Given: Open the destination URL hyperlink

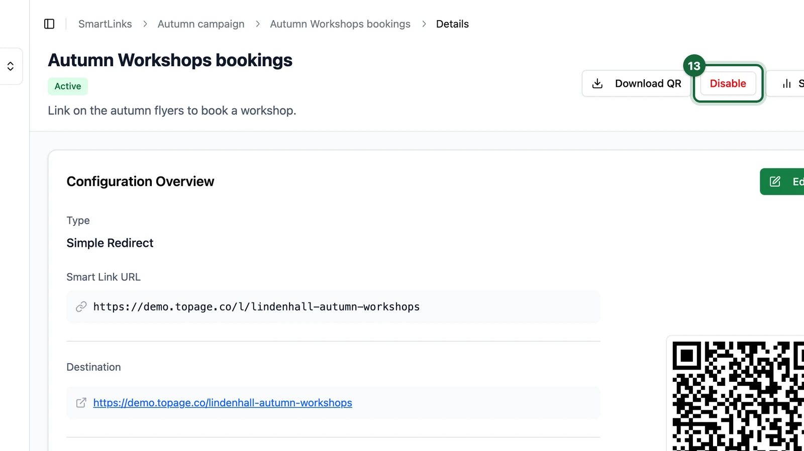Looking at the screenshot, I should click(223, 403).
